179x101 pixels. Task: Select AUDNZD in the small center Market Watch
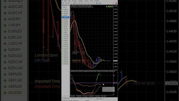click(65, 35)
